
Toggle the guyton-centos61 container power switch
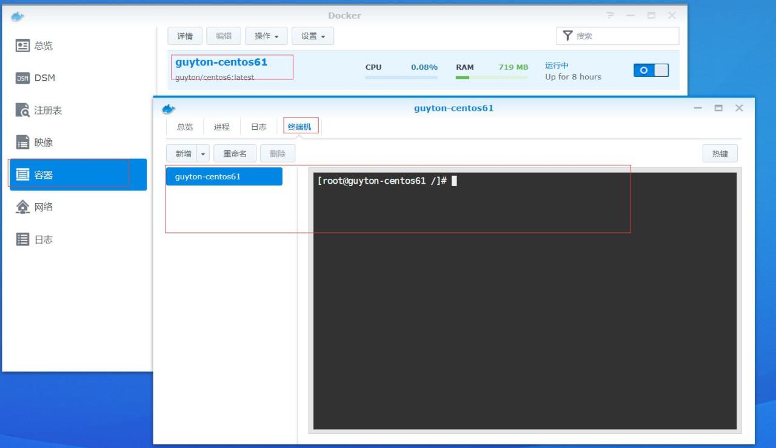click(x=651, y=70)
